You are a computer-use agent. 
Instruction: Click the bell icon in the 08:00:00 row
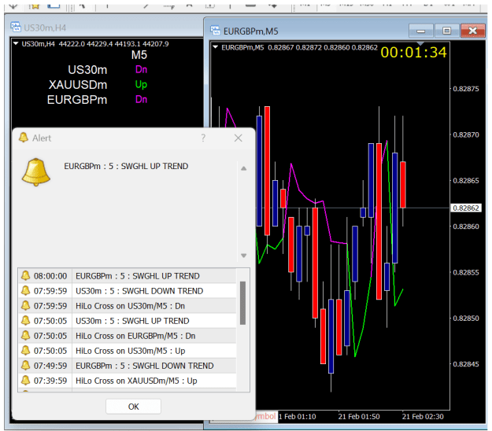pyautogui.click(x=25, y=275)
